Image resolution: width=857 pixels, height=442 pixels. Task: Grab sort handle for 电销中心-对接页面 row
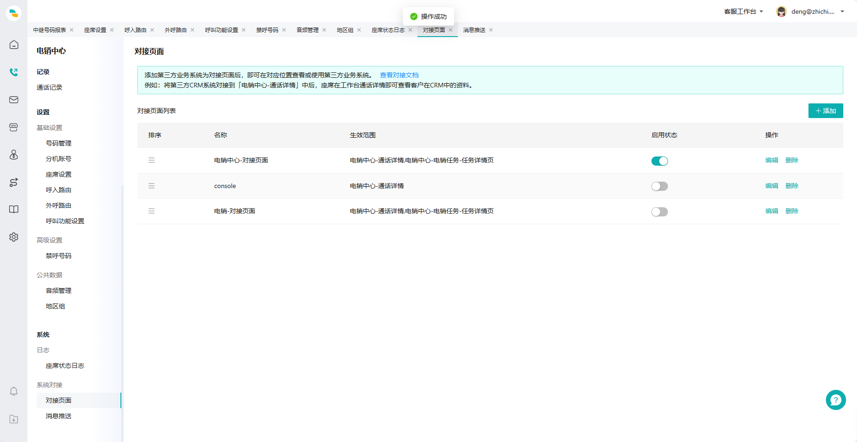click(152, 160)
